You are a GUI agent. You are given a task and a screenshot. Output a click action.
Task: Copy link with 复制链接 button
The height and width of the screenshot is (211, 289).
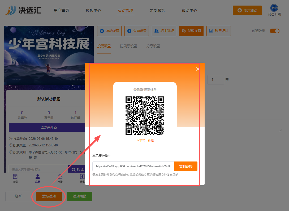(x=186, y=166)
